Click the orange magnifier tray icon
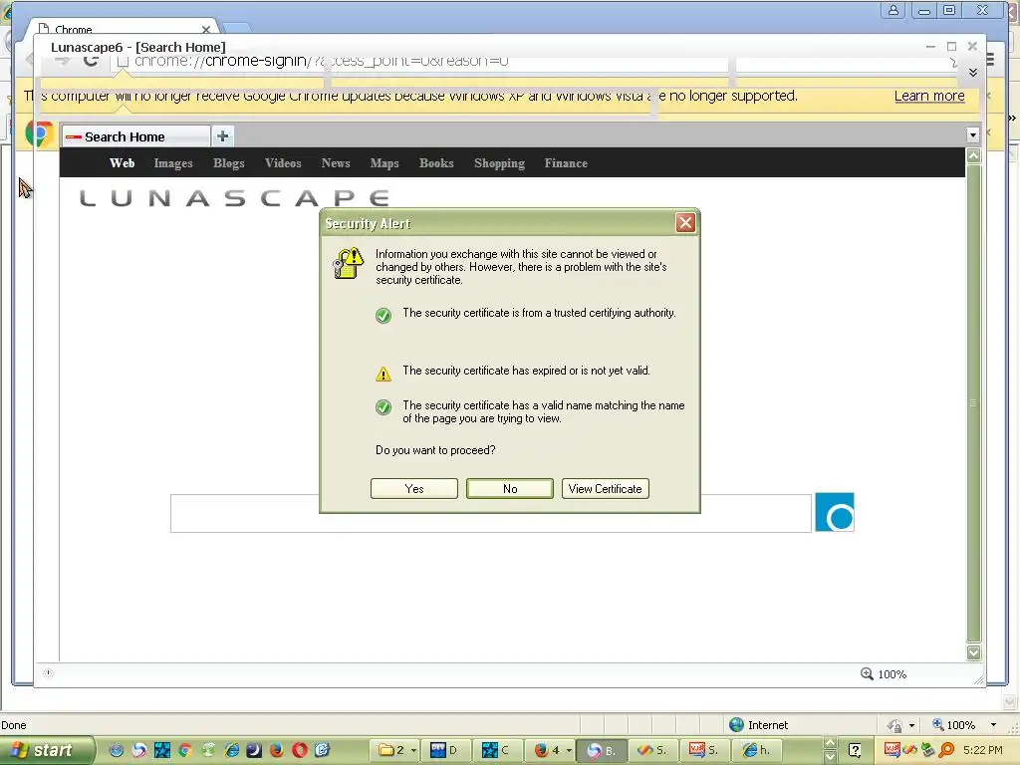This screenshot has height=765, width=1020. [x=946, y=750]
